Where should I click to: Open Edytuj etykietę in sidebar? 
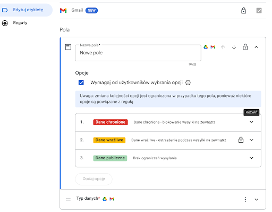tap(26, 10)
